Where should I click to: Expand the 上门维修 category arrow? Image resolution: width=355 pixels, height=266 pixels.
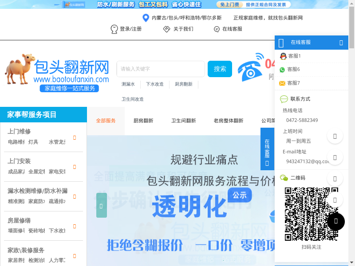click(x=75, y=137)
